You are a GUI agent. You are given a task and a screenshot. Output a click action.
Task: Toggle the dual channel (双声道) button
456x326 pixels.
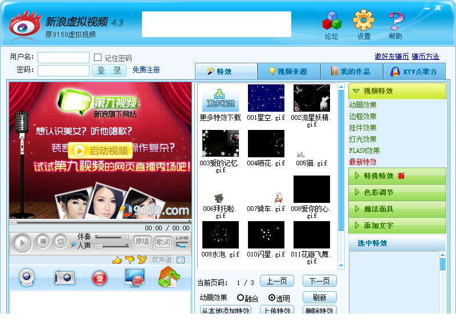[162, 259]
